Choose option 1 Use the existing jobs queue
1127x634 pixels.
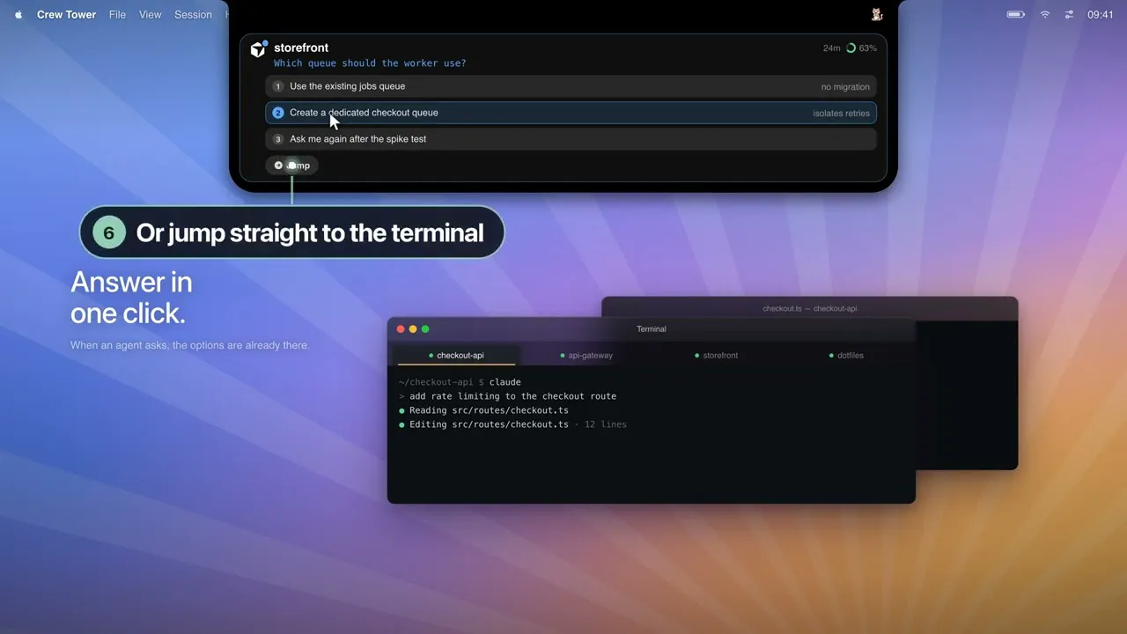[x=571, y=86]
